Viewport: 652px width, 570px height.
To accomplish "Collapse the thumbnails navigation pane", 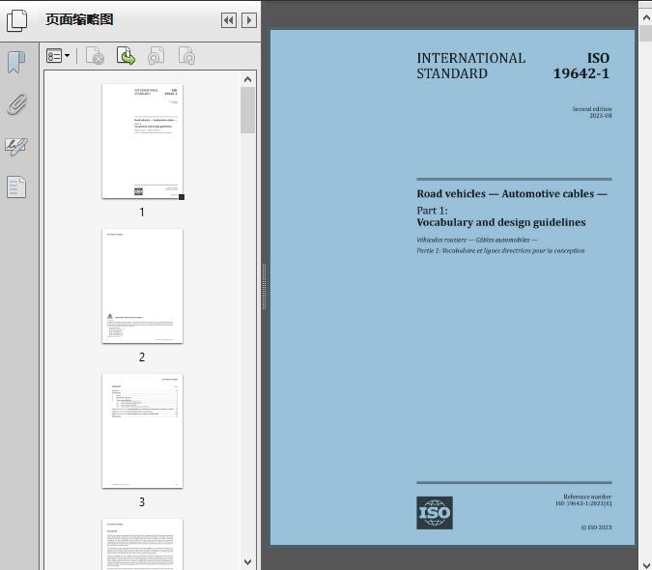I will point(229,20).
